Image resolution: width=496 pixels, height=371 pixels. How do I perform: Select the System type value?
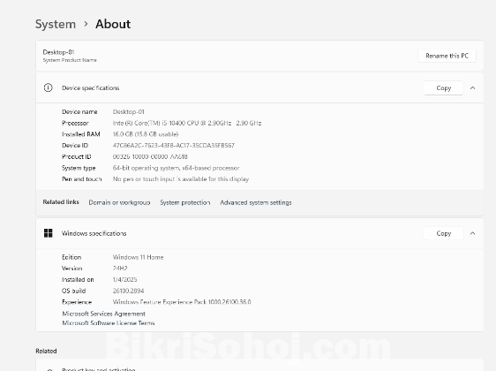(176, 168)
